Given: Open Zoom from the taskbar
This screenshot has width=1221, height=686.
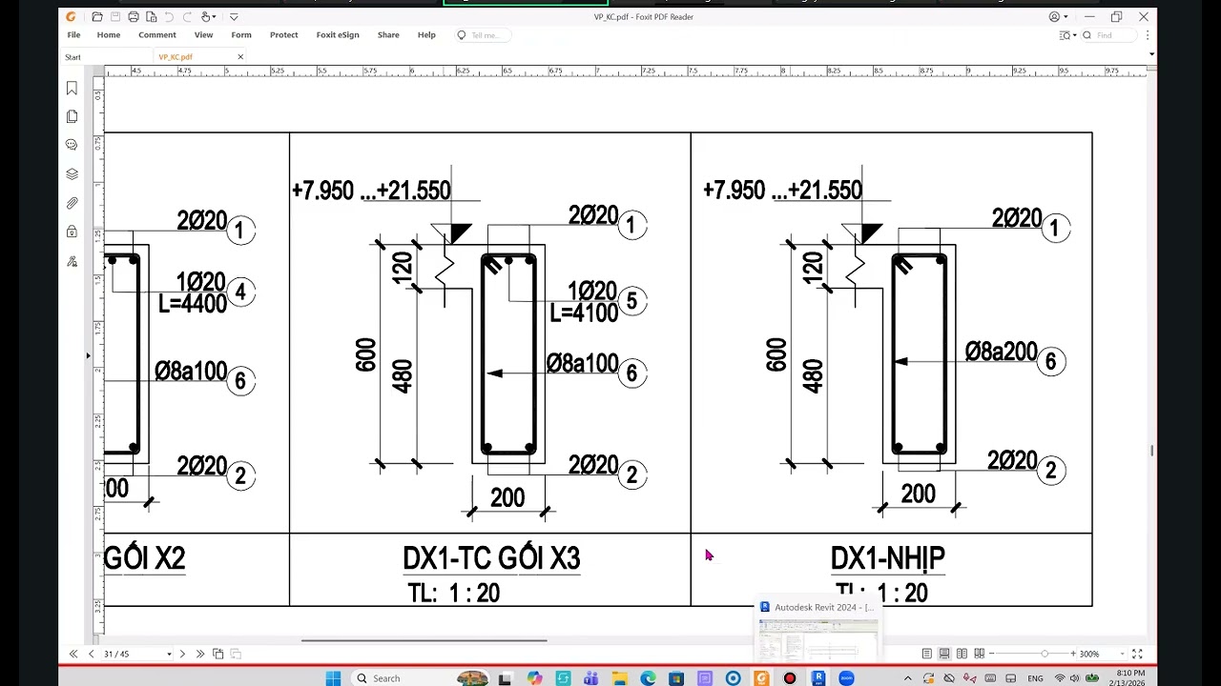Looking at the screenshot, I should pos(846,678).
